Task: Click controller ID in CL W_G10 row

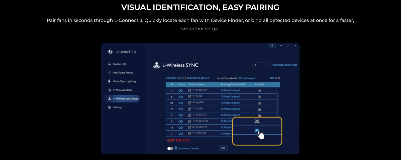Action: coord(231,103)
